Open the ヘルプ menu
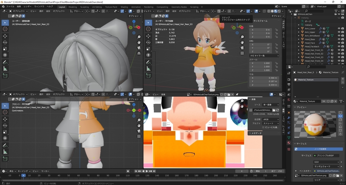346x185 pixels. click(50, 7)
